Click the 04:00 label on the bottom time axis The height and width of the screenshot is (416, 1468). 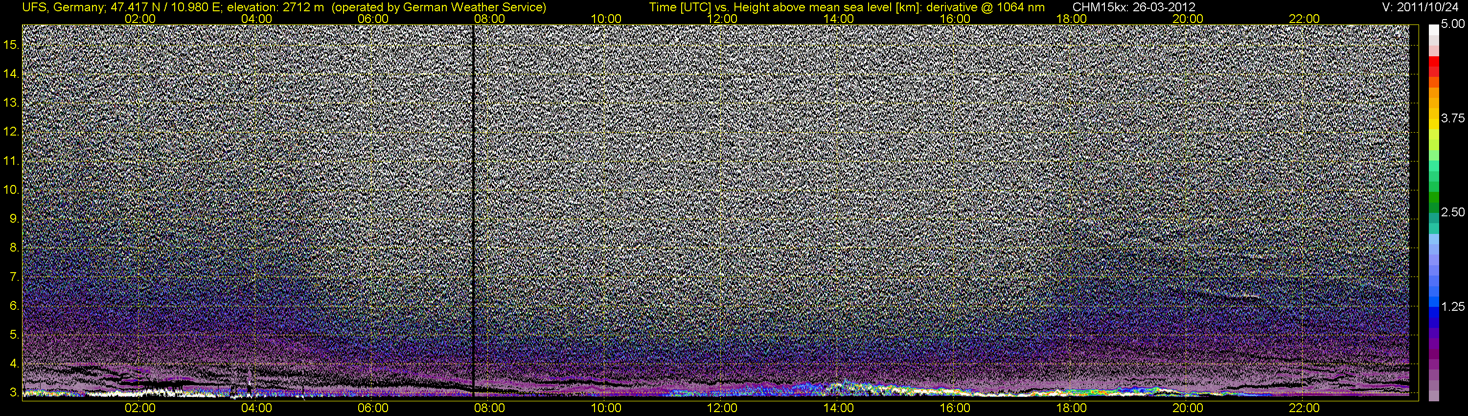256,408
